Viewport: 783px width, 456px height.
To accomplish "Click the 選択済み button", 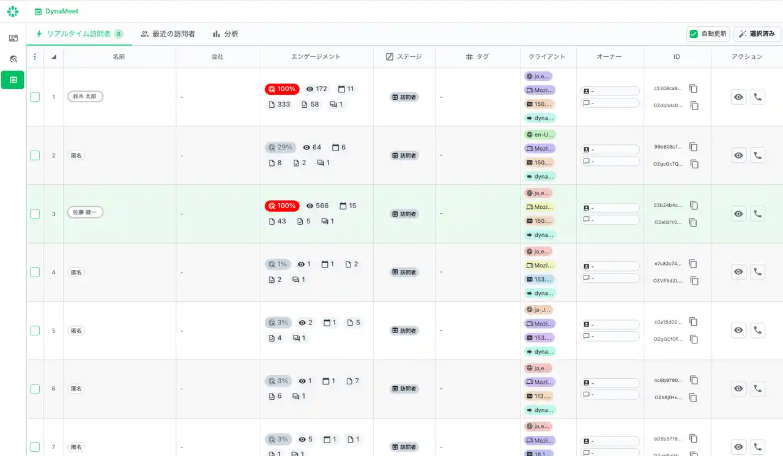I will click(x=757, y=34).
